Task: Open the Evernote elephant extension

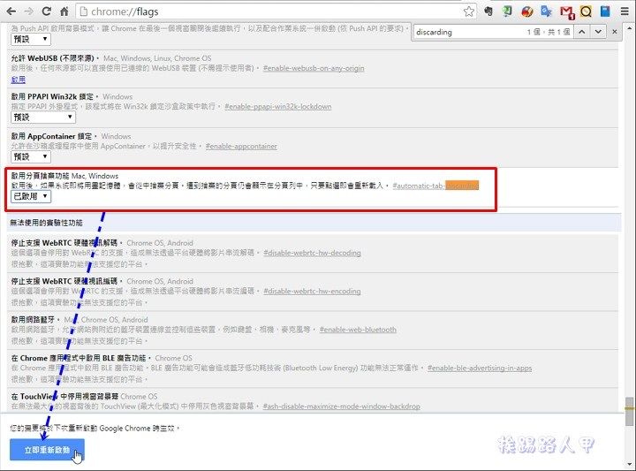Action: (488, 11)
